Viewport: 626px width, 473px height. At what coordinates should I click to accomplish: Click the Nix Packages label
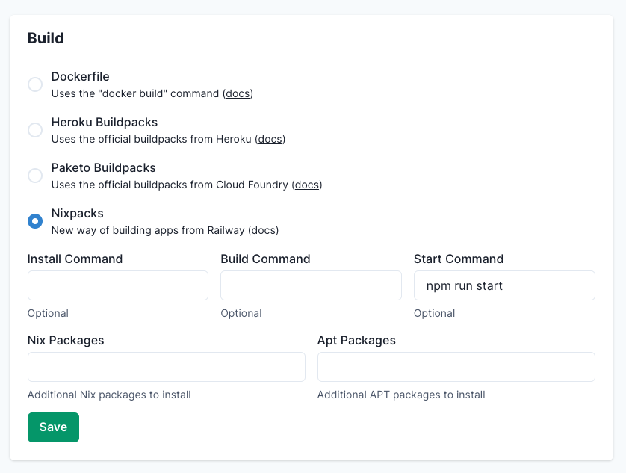click(66, 340)
